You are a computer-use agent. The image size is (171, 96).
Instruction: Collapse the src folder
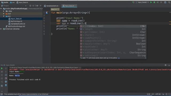point(4,16)
